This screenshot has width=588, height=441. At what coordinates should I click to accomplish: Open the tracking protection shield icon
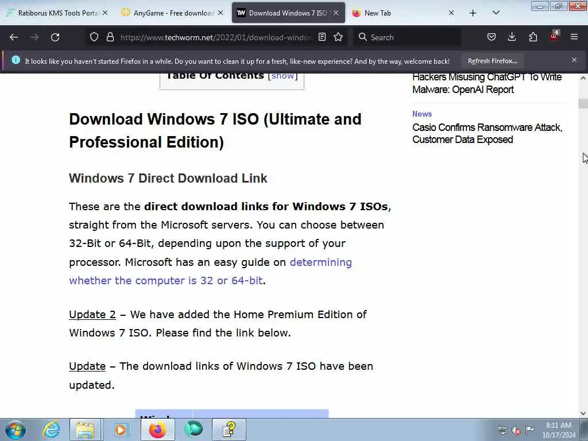[x=94, y=37]
